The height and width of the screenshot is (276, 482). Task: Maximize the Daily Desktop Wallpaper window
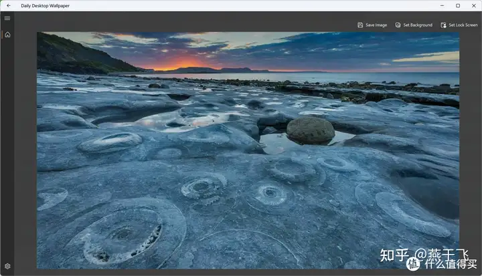pos(458,5)
